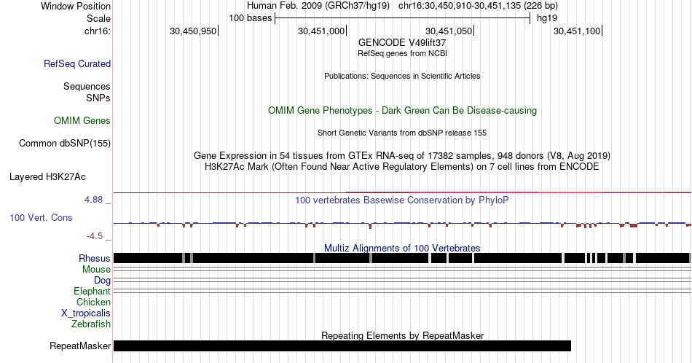Click the Human Feb. 2009 (GRCh37/hg19) assembly text
Image resolution: width=692 pixels, height=363 pixels.
318,6
